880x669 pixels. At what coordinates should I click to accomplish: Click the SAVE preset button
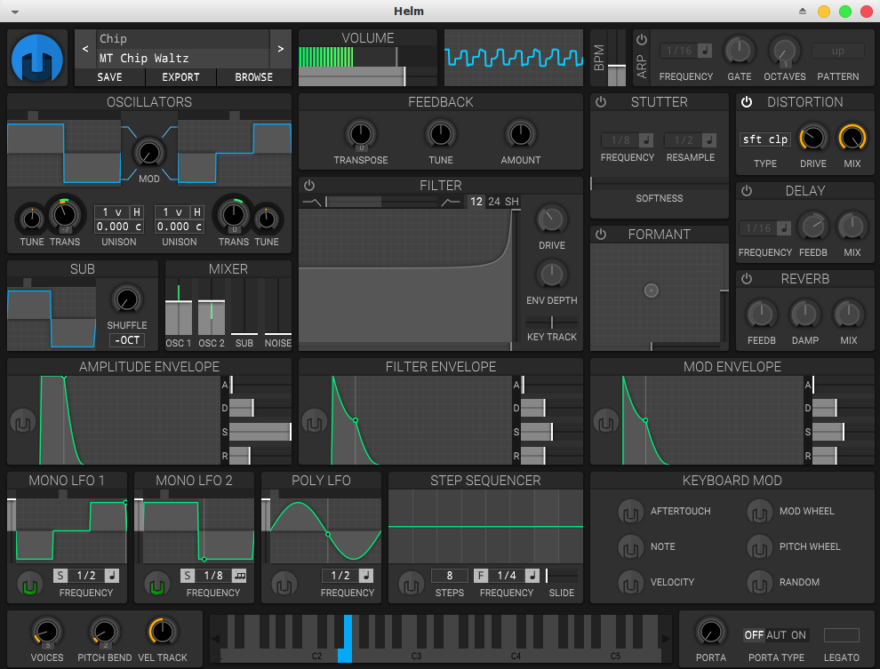[x=109, y=77]
